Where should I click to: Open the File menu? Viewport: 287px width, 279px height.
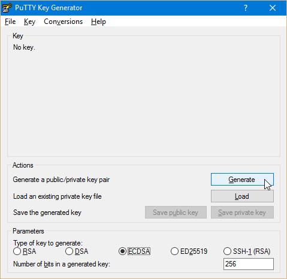10,22
